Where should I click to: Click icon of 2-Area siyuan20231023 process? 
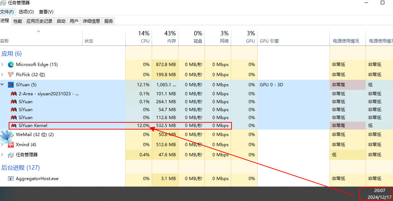[x=14, y=93]
